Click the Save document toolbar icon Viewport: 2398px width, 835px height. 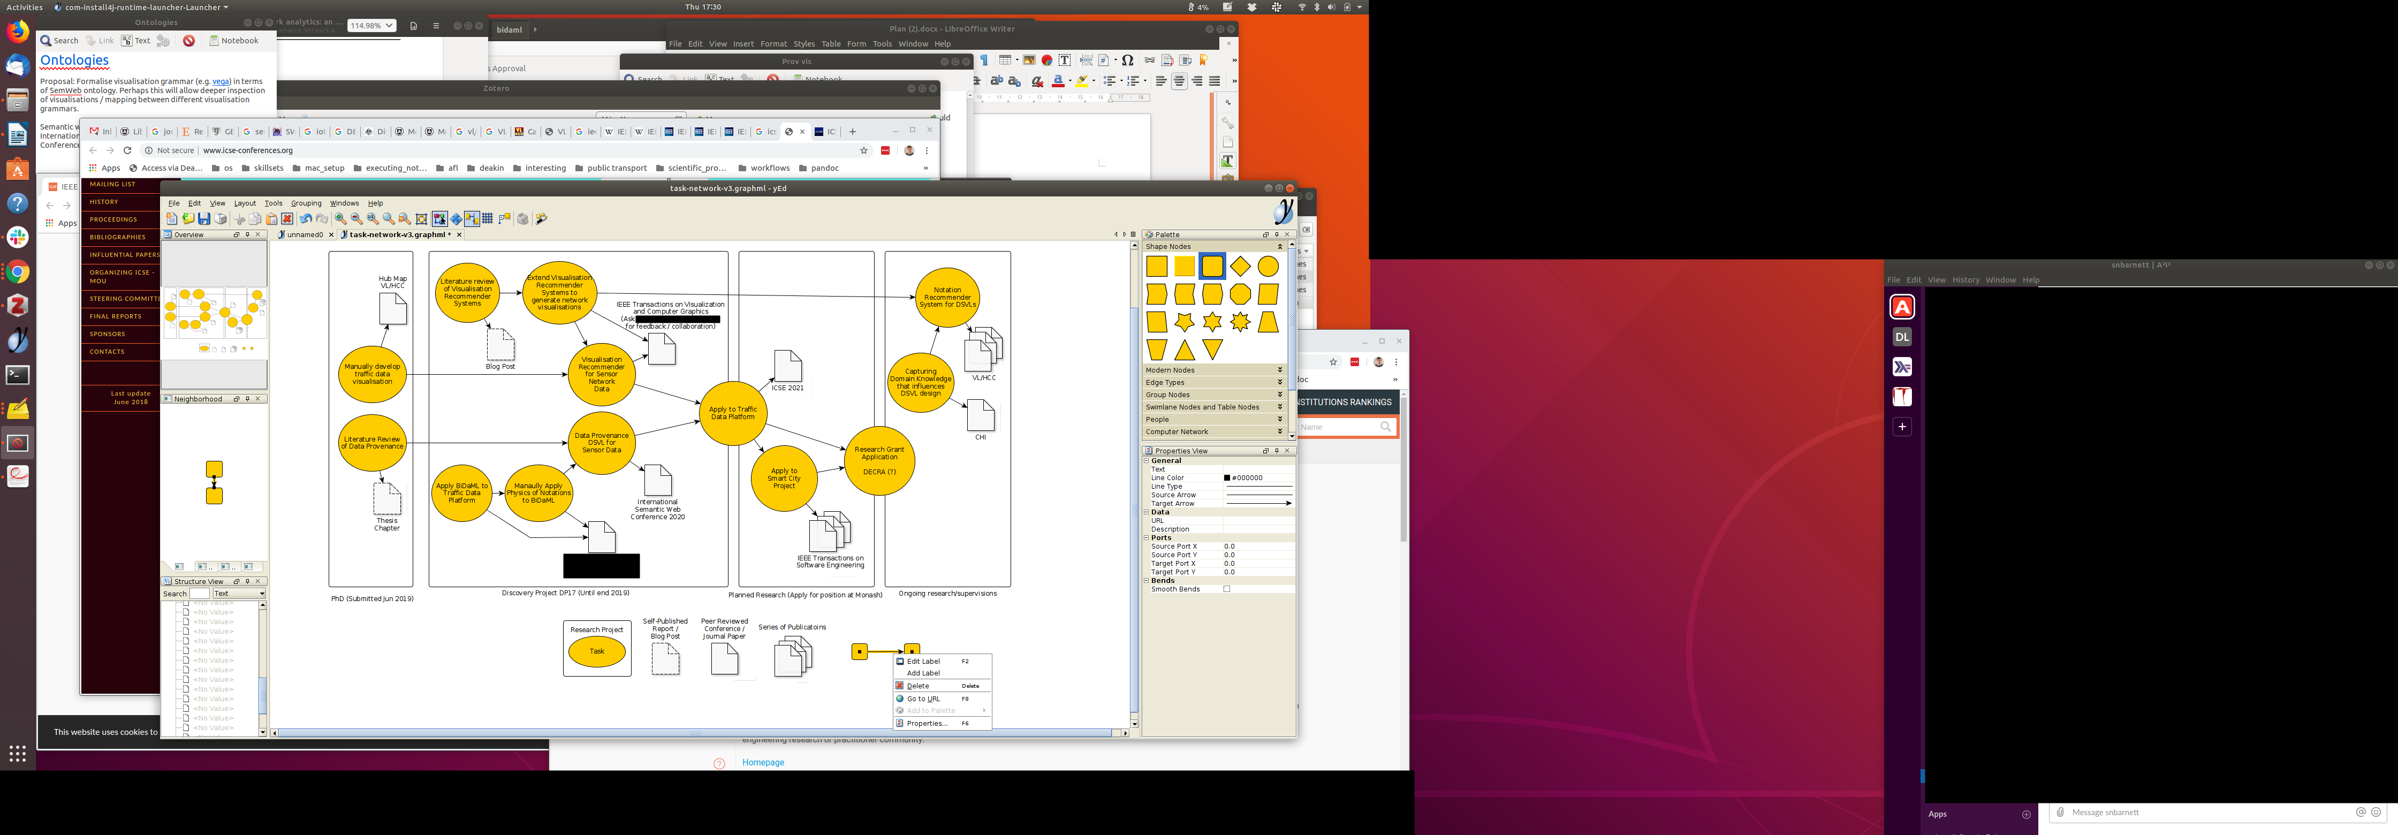pos(204,219)
